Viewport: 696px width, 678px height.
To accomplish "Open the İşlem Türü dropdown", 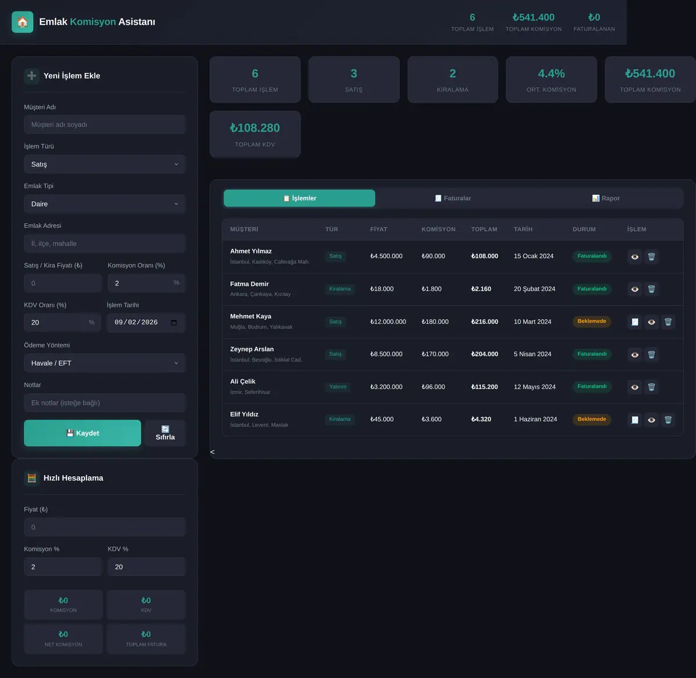I will (104, 164).
